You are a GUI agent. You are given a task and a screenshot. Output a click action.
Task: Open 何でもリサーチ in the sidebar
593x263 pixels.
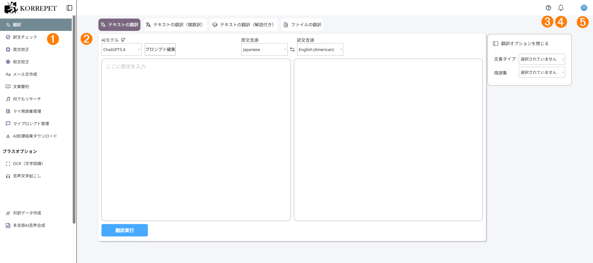(x=36, y=99)
